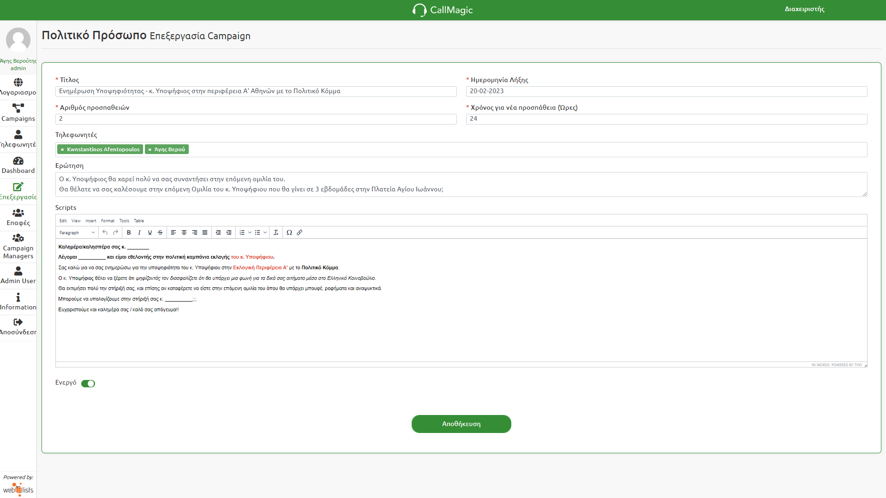Clear formatting in the editor
This screenshot has height=498, width=886.
(276, 232)
